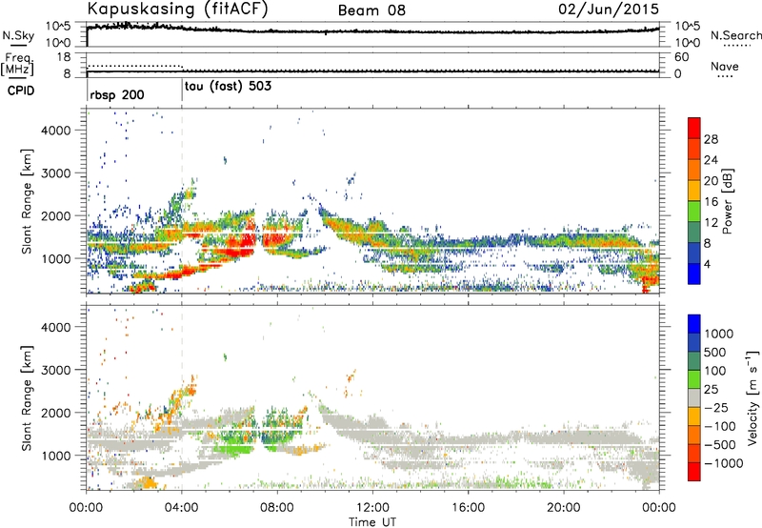Click the '-100' label on Velocity colorbar

[720, 426]
